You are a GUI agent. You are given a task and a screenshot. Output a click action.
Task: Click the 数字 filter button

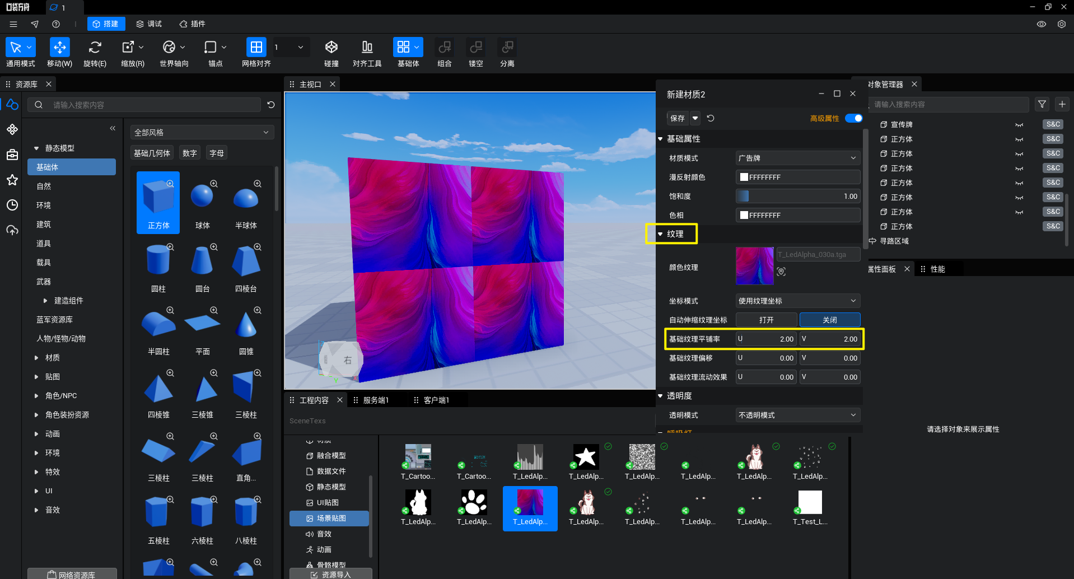pyautogui.click(x=190, y=153)
